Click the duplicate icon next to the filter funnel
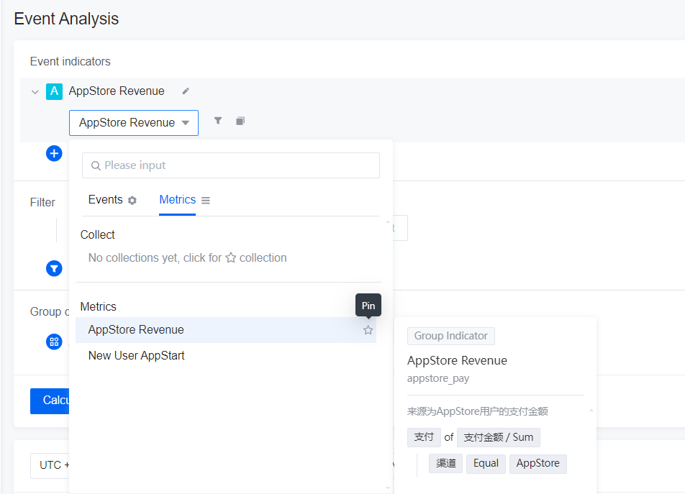685x494 pixels. point(240,120)
